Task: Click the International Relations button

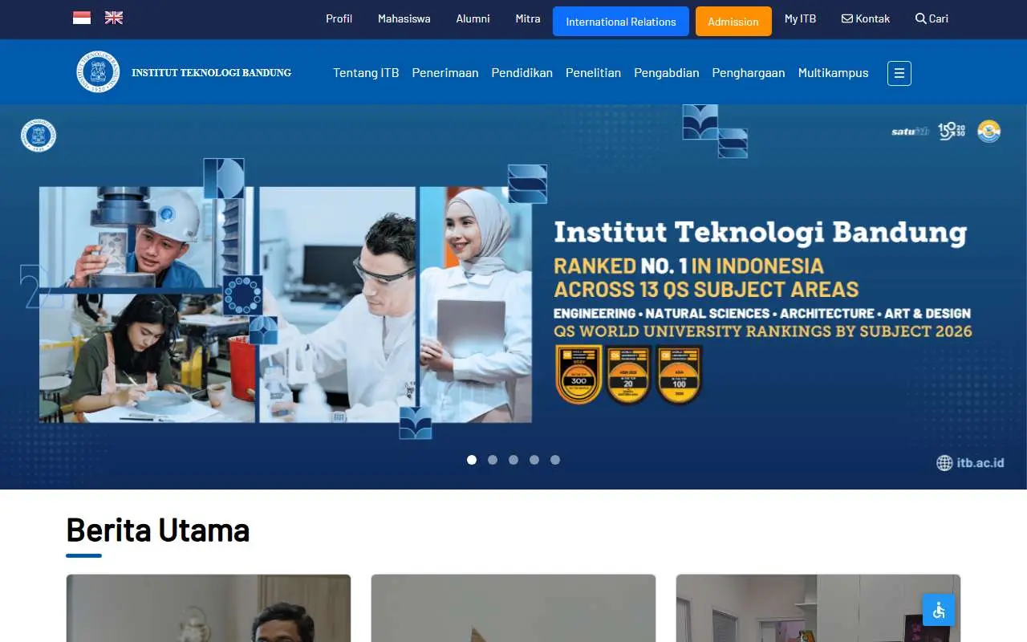Action: tap(621, 22)
